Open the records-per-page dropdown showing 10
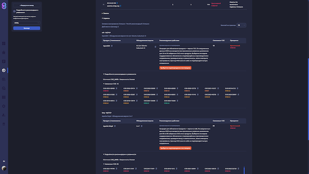Viewport: 309px width, 174px height. tap(241, 25)
